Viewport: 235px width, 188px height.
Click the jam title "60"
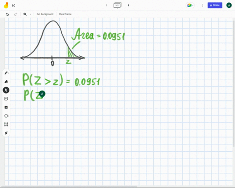click(x=14, y=5)
